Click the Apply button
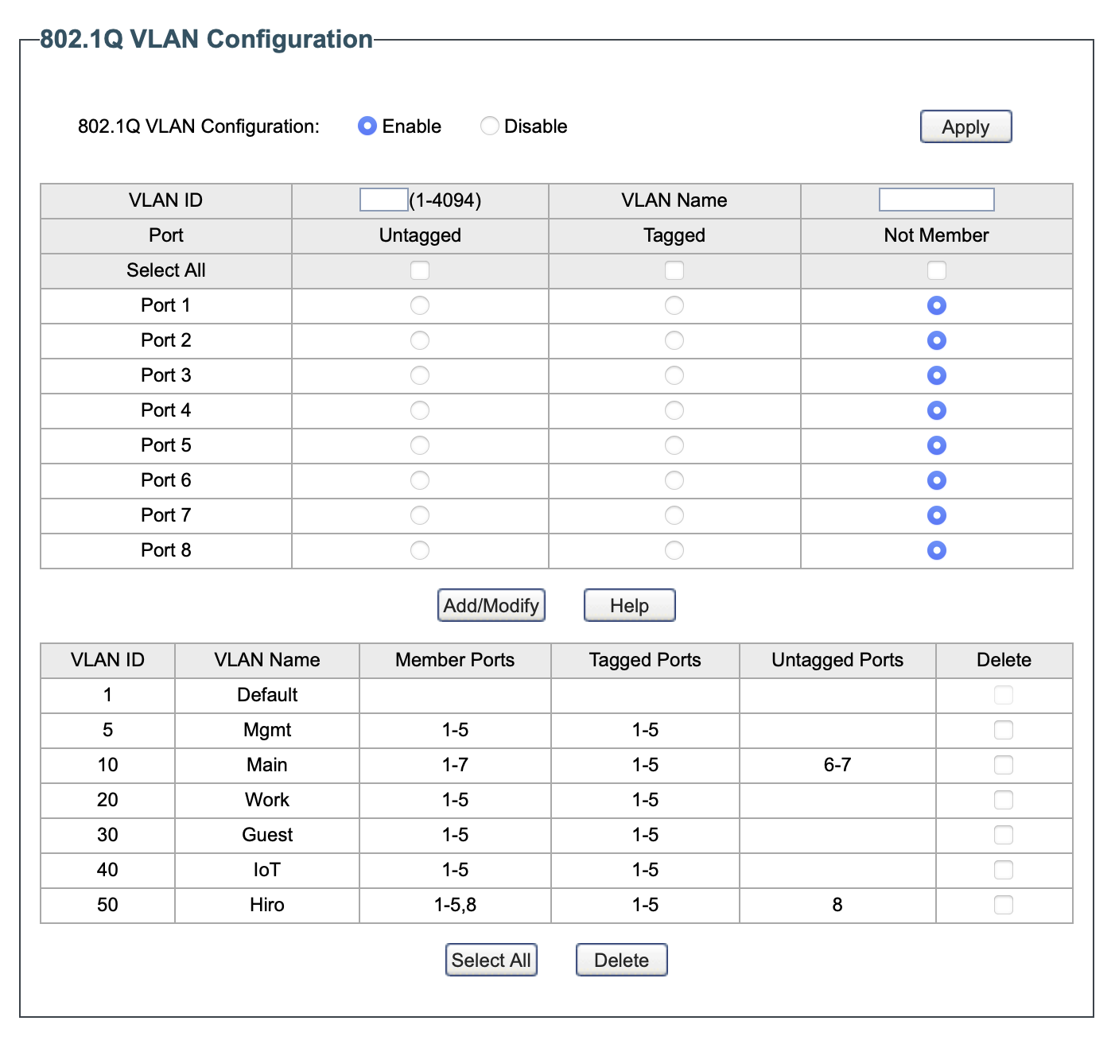This screenshot has width=1115, height=1048. 965,127
